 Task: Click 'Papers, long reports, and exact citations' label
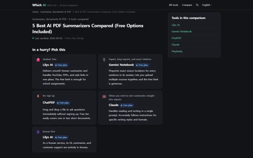tap(130, 59)
